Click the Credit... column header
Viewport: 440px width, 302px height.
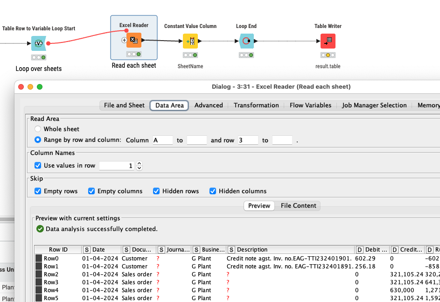[407, 250]
